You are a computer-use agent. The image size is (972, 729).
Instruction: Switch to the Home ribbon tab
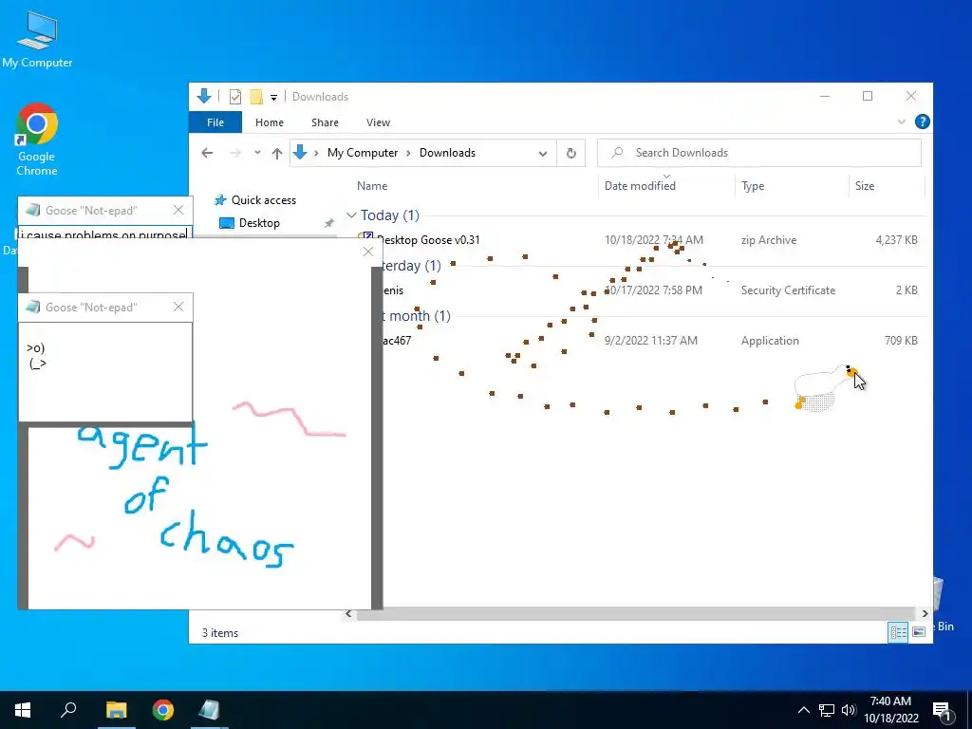pyautogui.click(x=269, y=122)
